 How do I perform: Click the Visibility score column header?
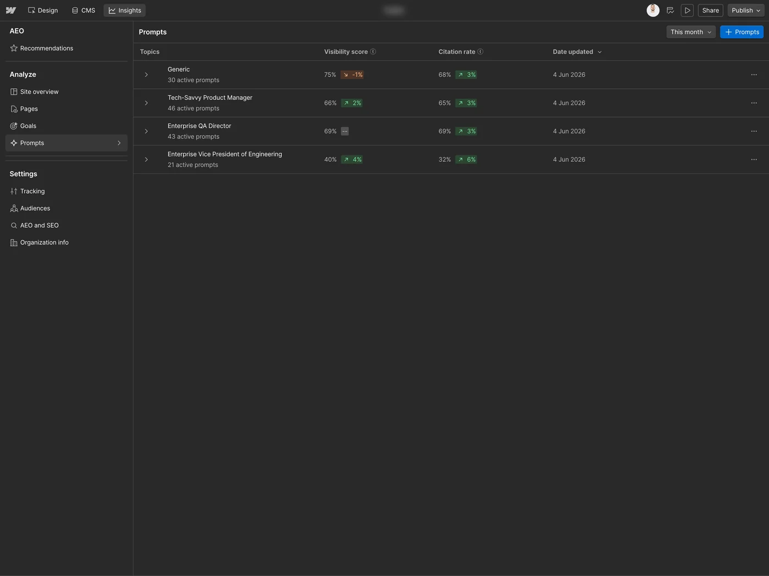[x=346, y=52]
